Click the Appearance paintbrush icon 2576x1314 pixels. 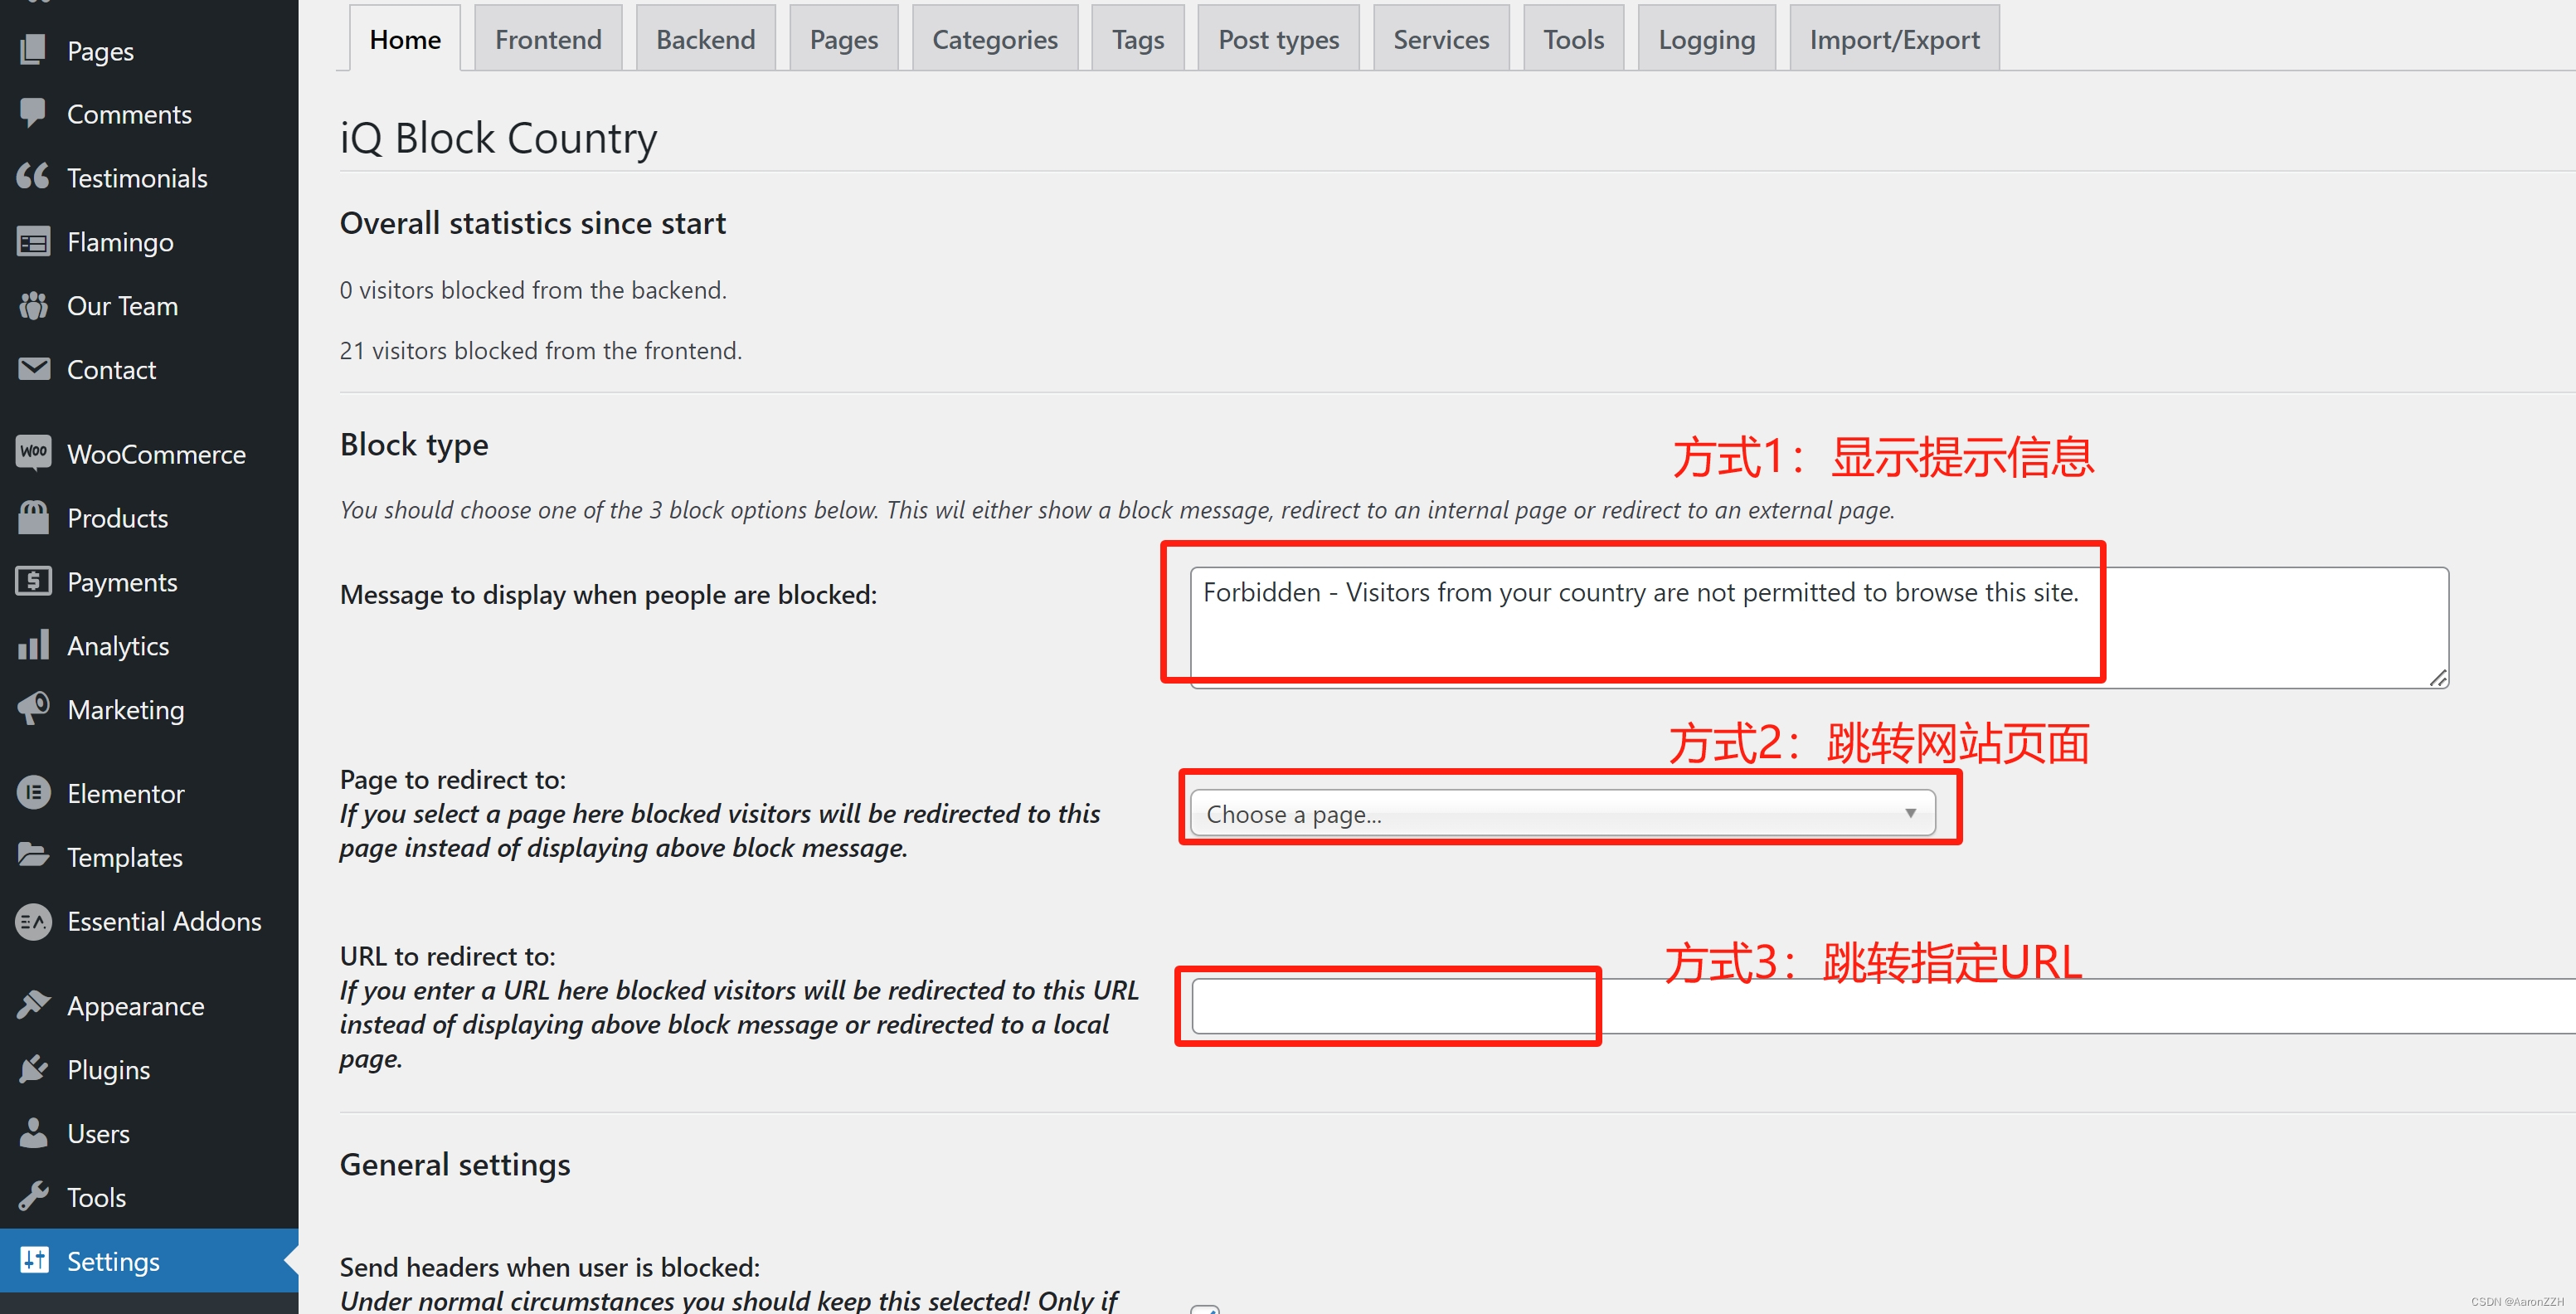(x=33, y=1005)
